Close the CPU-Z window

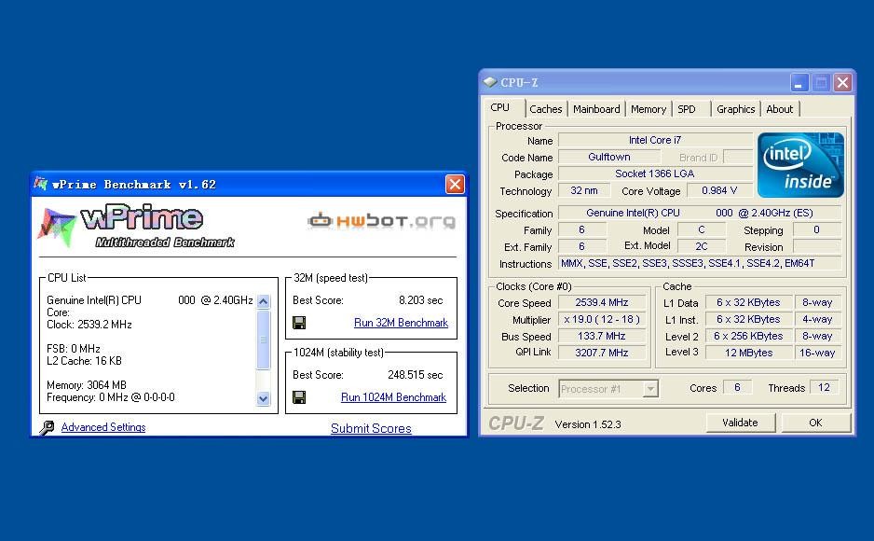coord(842,82)
